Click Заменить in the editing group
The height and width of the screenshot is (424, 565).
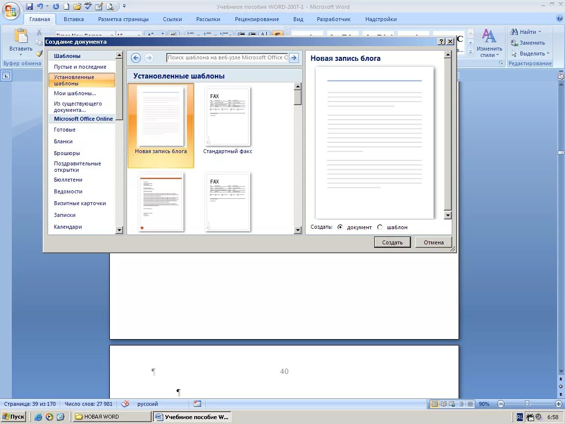click(x=528, y=43)
